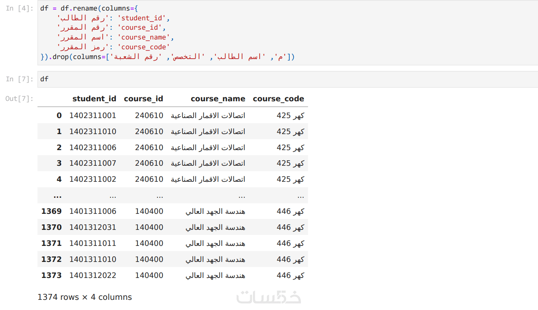Click the course_name cell in row 4
Screen dimensions: 538x310
208,179
